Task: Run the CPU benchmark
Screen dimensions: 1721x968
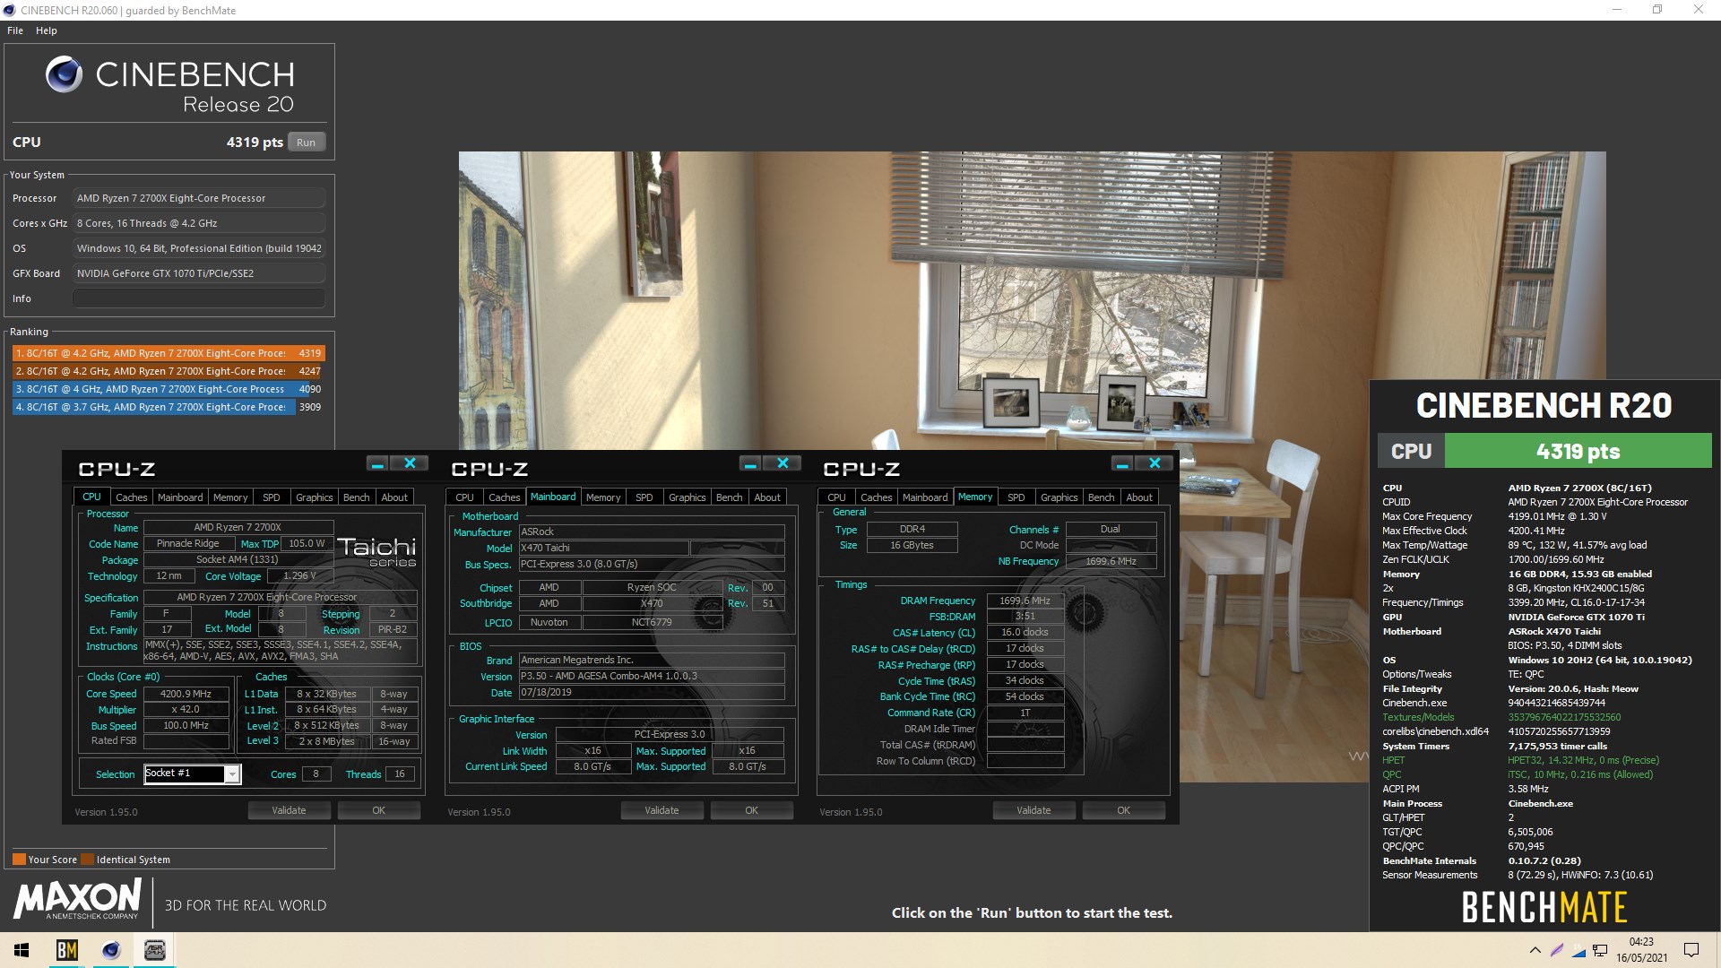Action: point(307,143)
